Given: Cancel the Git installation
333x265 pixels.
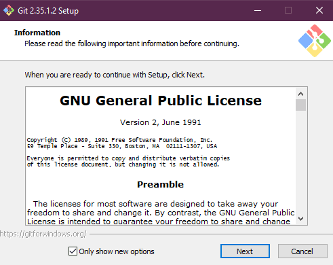Looking at the screenshot, I should pyautogui.click(x=302, y=251).
